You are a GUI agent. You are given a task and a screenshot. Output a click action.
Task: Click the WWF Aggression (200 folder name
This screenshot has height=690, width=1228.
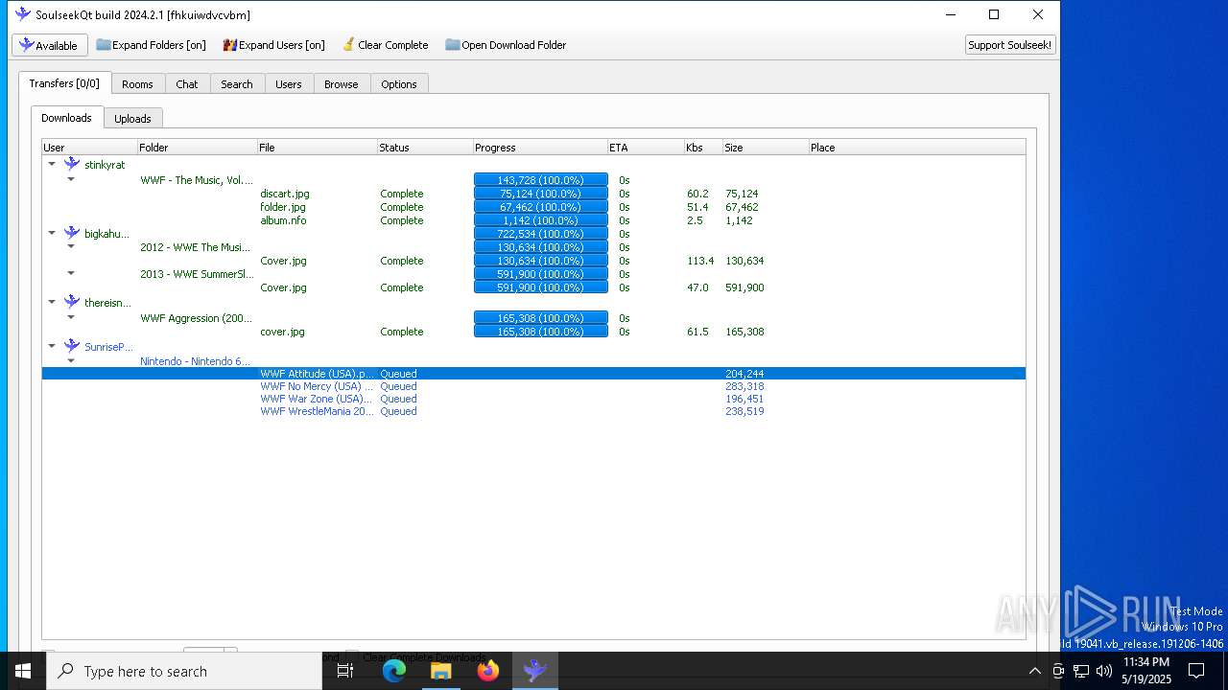pyautogui.click(x=197, y=318)
